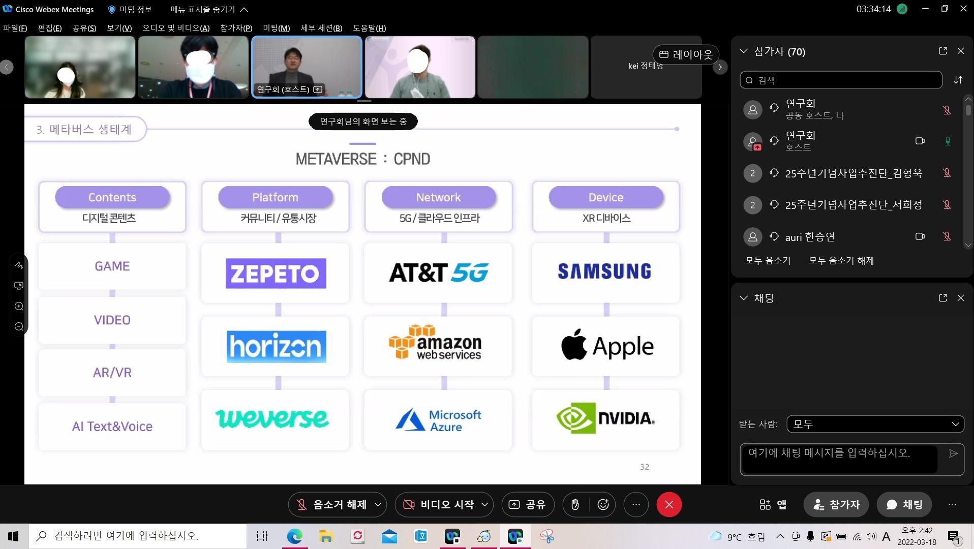The height and width of the screenshot is (549, 974).
Task: Start video with 비디오 시작 button
Action: coord(439,504)
